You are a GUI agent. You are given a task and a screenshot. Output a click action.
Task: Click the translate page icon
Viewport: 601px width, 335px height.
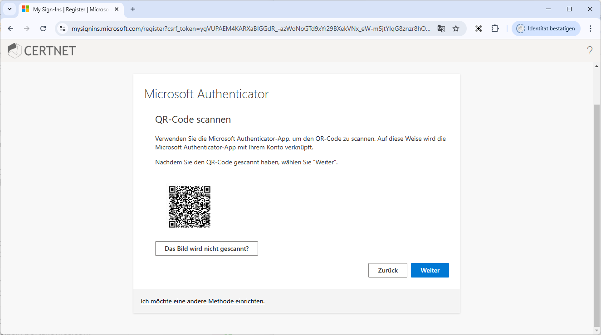[441, 29]
